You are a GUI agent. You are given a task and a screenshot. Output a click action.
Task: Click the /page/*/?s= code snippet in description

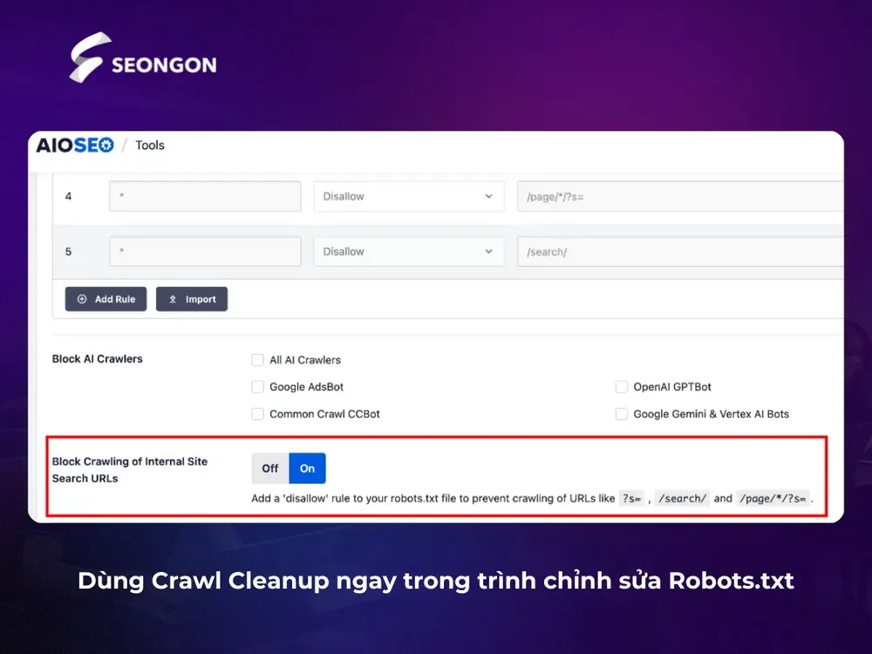point(773,498)
